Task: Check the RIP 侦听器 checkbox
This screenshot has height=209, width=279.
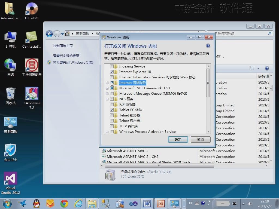Action: [112, 104]
